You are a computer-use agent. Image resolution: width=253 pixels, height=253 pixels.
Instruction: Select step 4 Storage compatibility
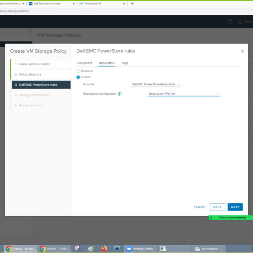click(x=41, y=95)
